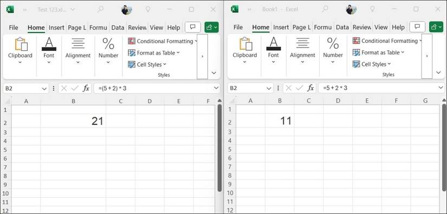Viewport: 447px width, 214px height.
Task: Open Format as Table in Book1 window
Action: pyautogui.click(x=379, y=52)
